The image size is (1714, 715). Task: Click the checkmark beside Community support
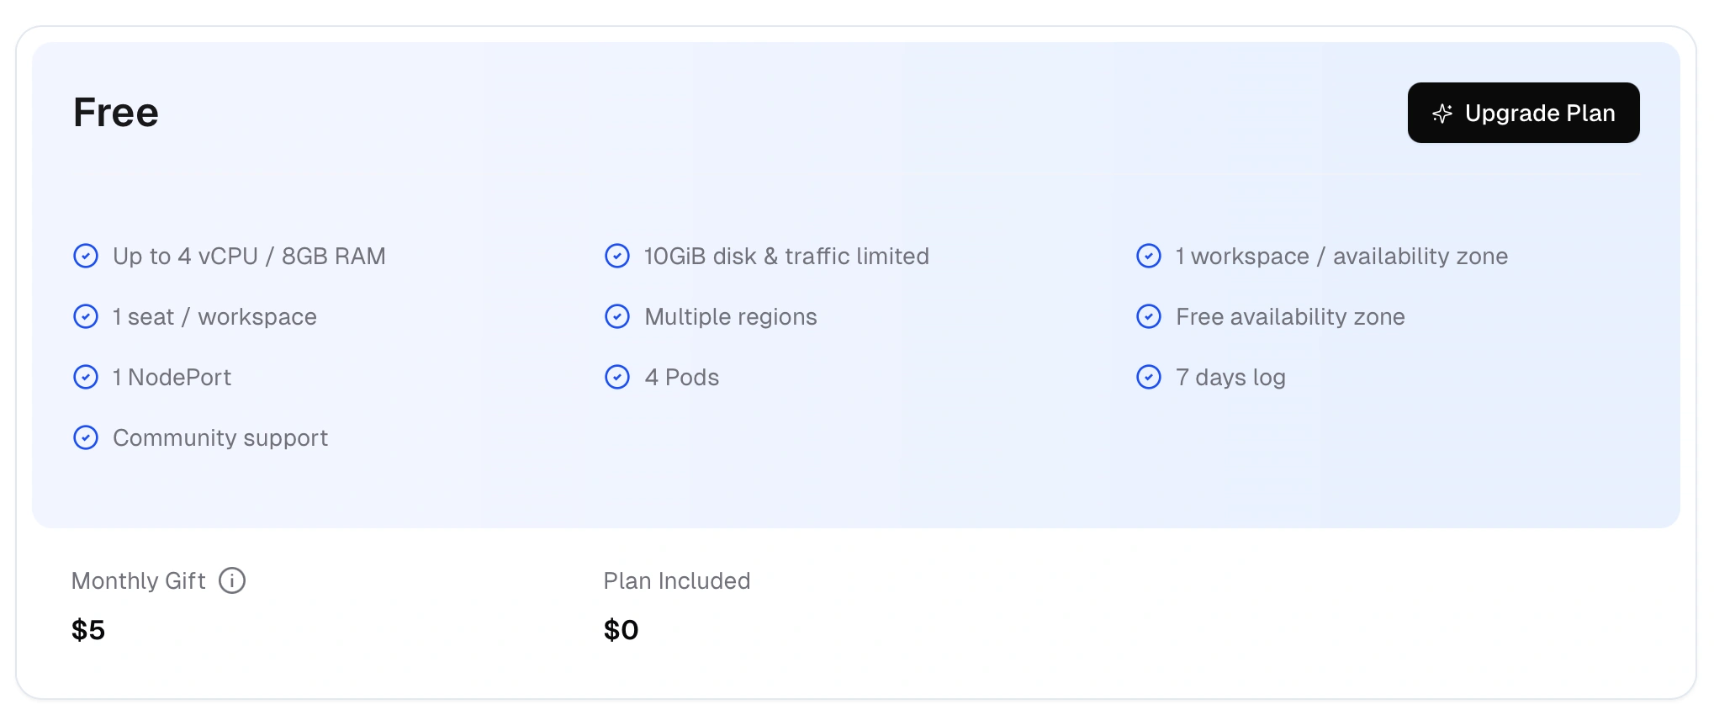tap(86, 437)
